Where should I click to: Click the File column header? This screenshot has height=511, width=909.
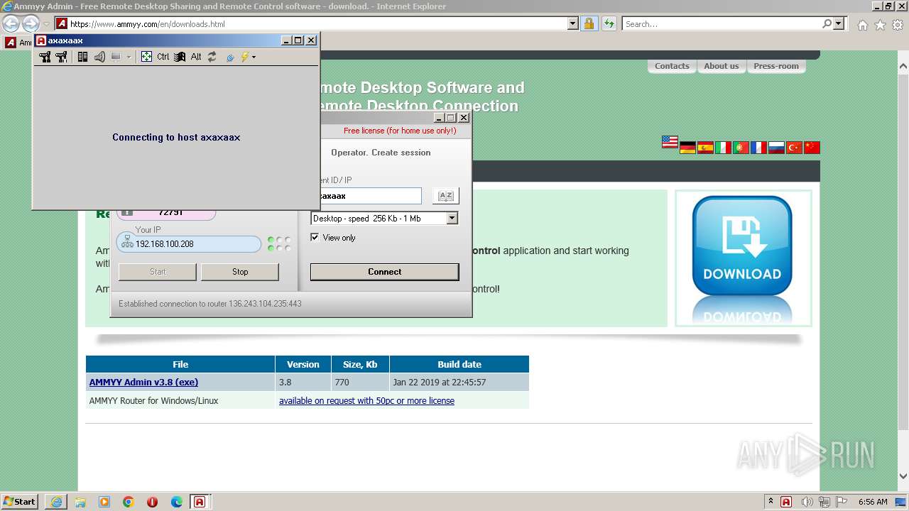click(x=180, y=364)
